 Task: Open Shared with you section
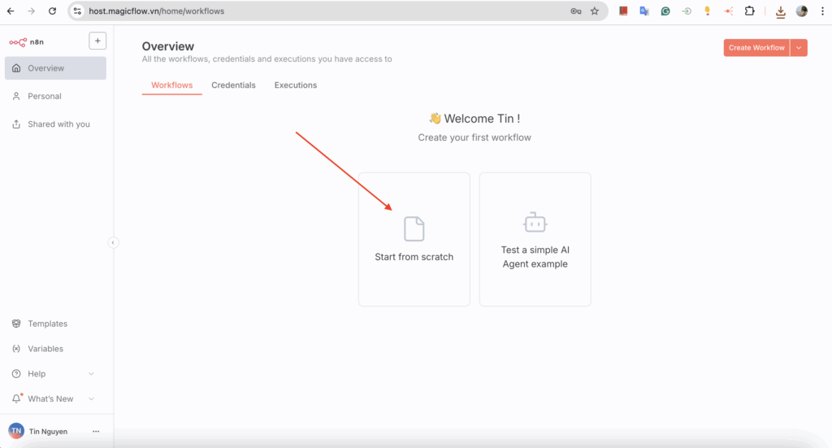(x=58, y=124)
